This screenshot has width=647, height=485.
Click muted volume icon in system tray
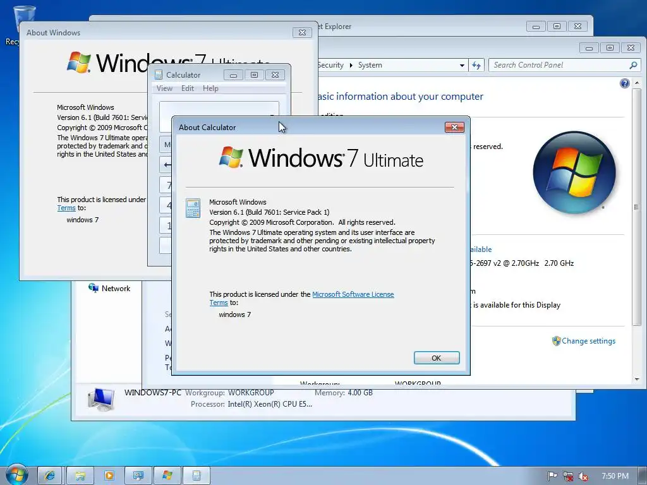583,476
